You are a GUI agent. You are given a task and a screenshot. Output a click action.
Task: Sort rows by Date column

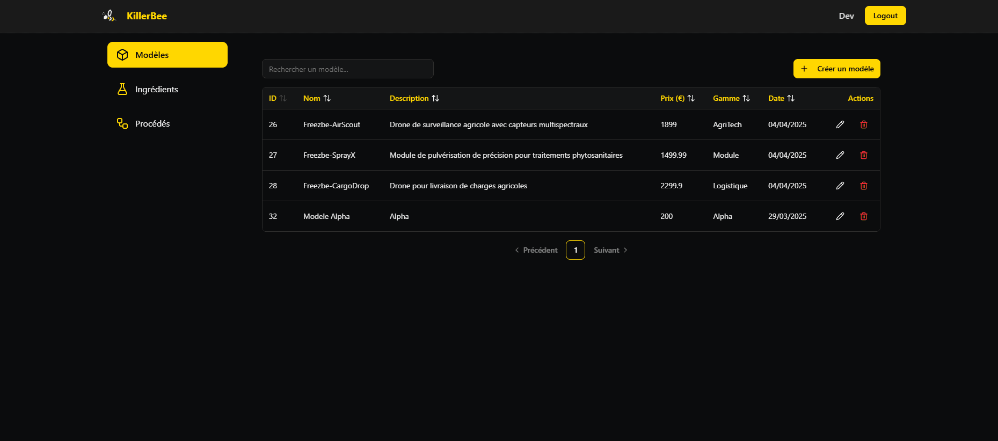point(781,98)
